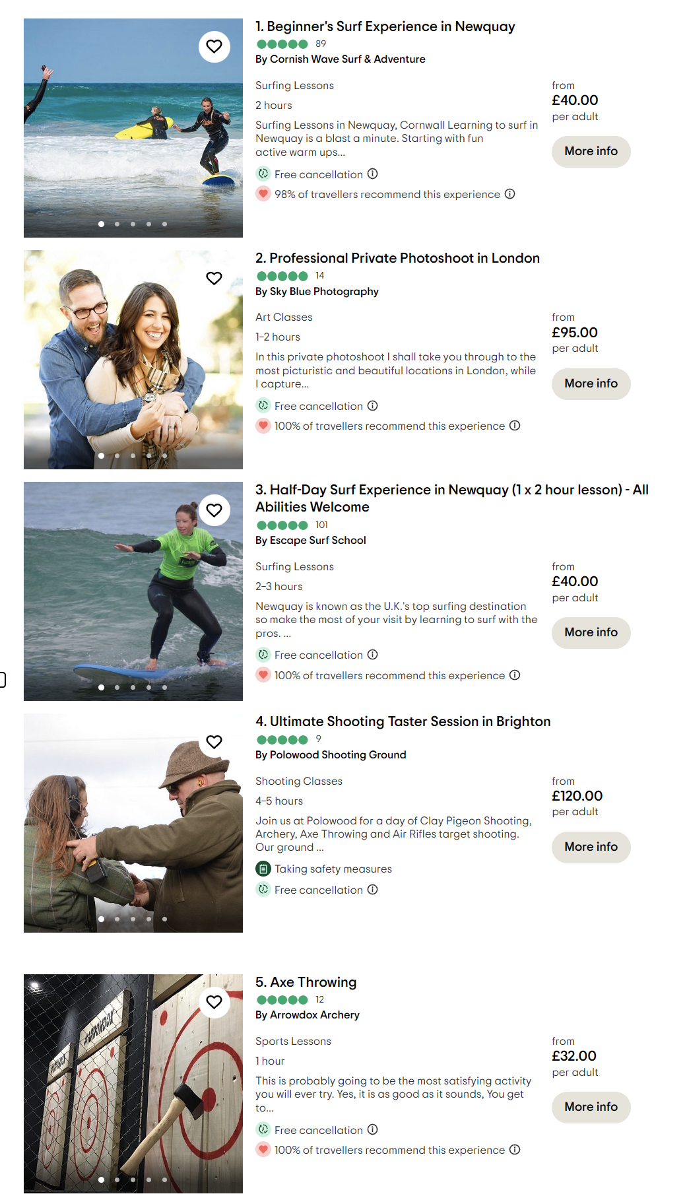Open free cancellation info for Shooting Taster
Screen dimensions: 687x1198
tap(372, 889)
